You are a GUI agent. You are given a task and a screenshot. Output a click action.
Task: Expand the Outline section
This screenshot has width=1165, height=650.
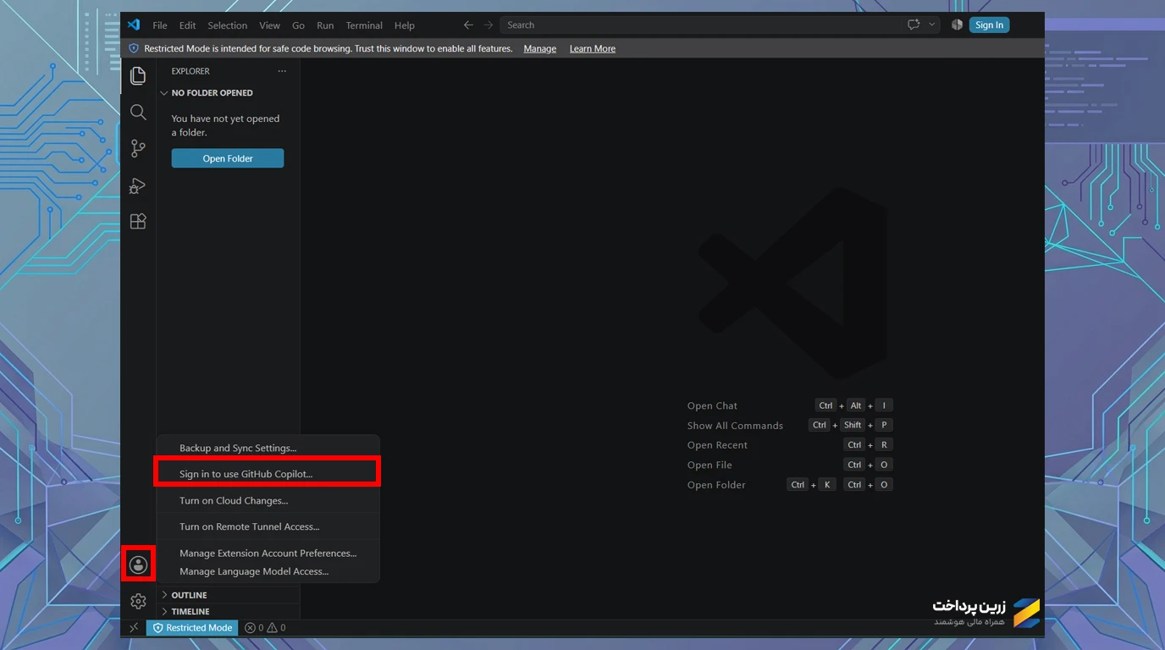(228, 595)
